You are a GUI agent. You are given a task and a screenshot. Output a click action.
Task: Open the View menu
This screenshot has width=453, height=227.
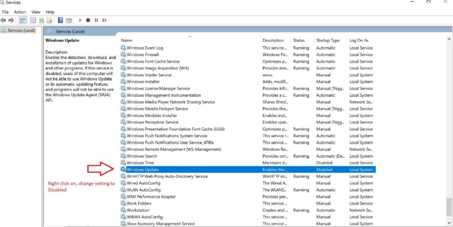[36, 12]
